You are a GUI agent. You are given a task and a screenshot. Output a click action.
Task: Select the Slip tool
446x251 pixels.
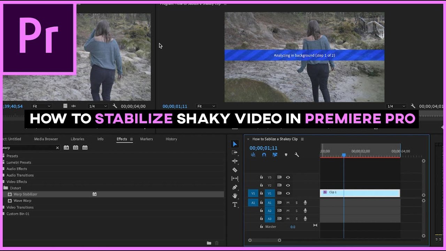point(235,178)
